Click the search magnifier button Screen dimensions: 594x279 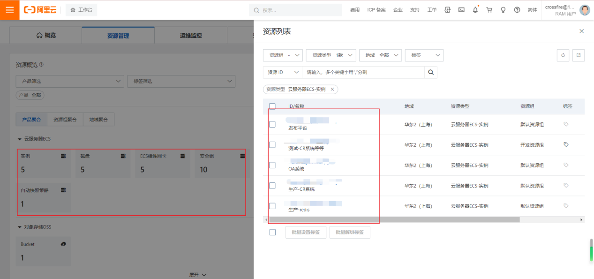point(431,72)
